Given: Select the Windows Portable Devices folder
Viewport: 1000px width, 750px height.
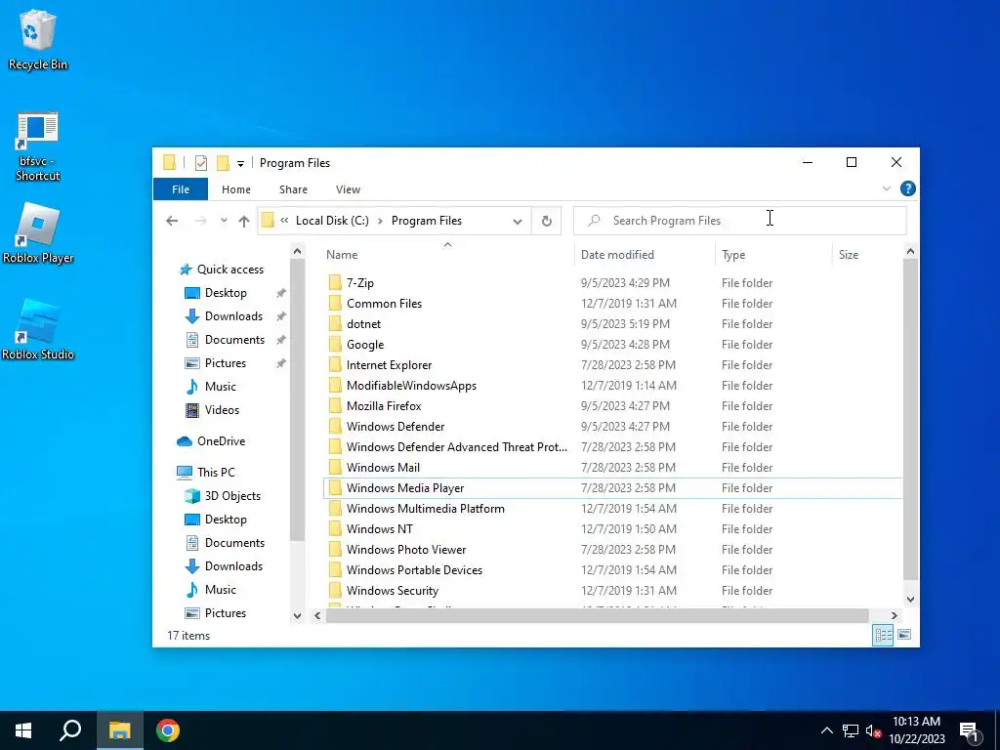Looking at the screenshot, I should (405, 570).
